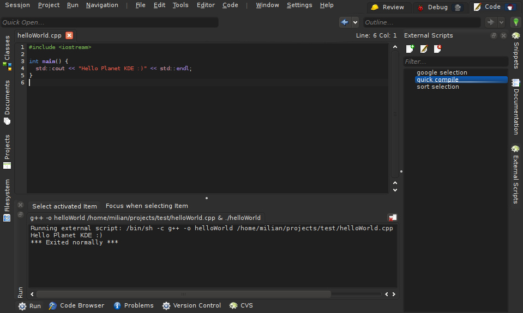Click the External Scripts Filter field
Image resolution: width=523 pixels, height=313 pixels.
(455, 62)
